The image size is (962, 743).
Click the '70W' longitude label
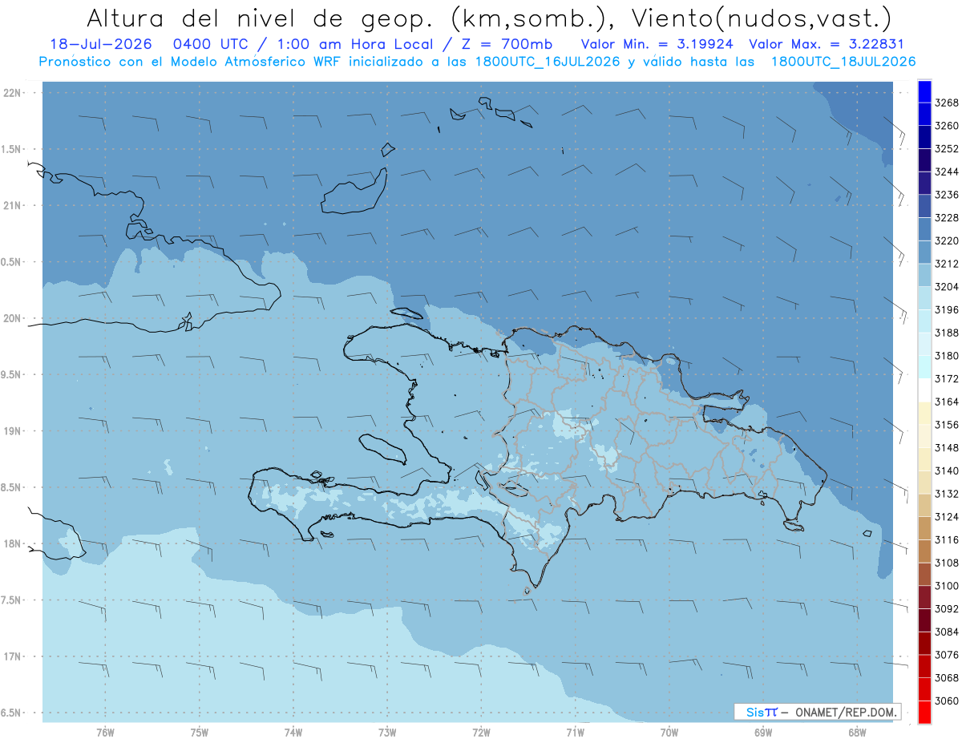pyautogui.click(x=669, y=733)
